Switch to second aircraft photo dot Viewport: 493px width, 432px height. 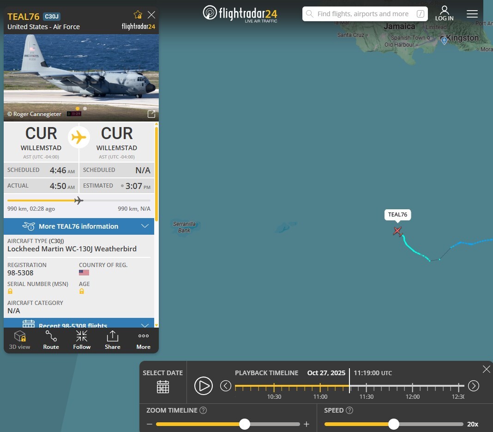pyautogui.click(x=85, y=109)
